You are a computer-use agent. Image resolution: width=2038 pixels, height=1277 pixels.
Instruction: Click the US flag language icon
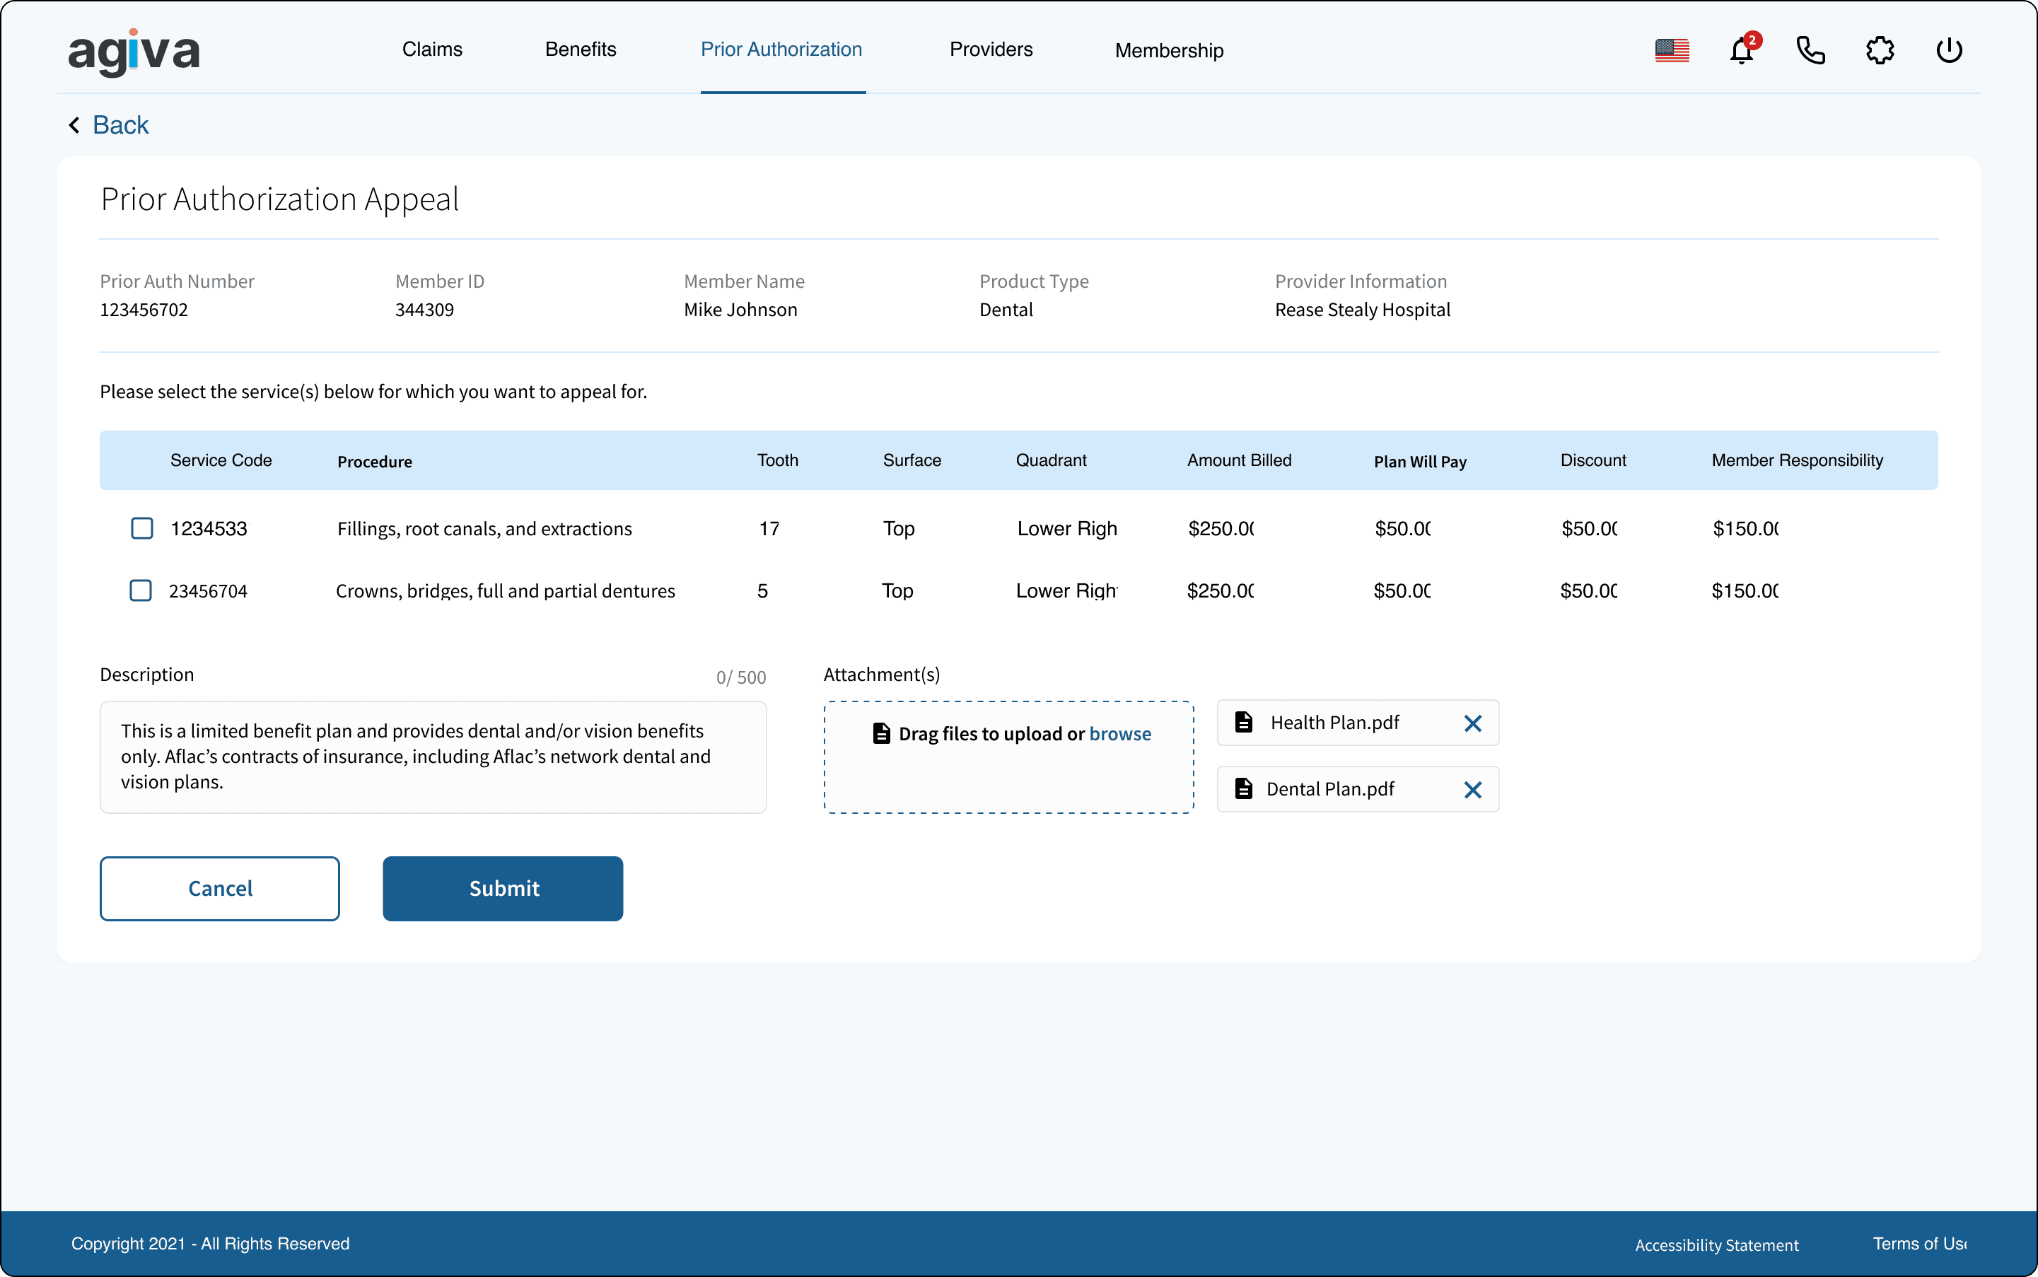(1672, 51)
